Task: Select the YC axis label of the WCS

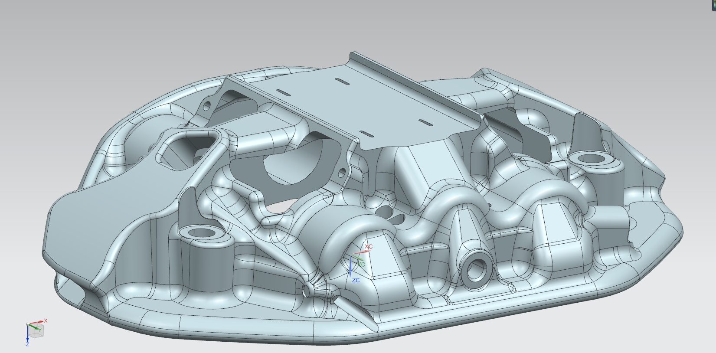Action: [x=361, y=264]
